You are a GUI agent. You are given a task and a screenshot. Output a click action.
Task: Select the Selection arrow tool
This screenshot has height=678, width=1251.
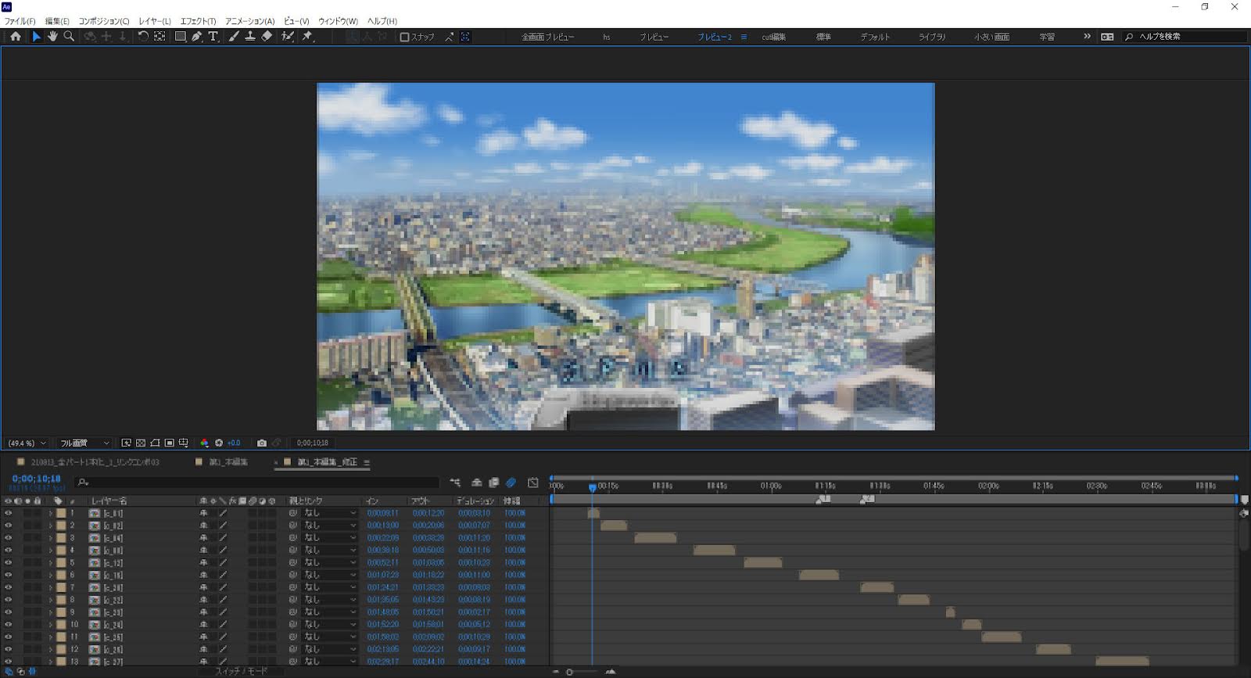[36, 36]
